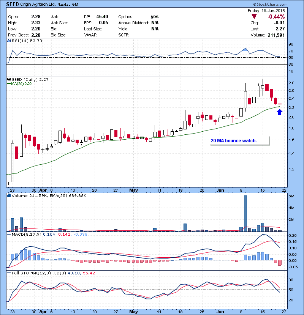This screenshot has height=315, width=304.
Task: Click the red down triangle next to -0.44%
Action: 254,17
